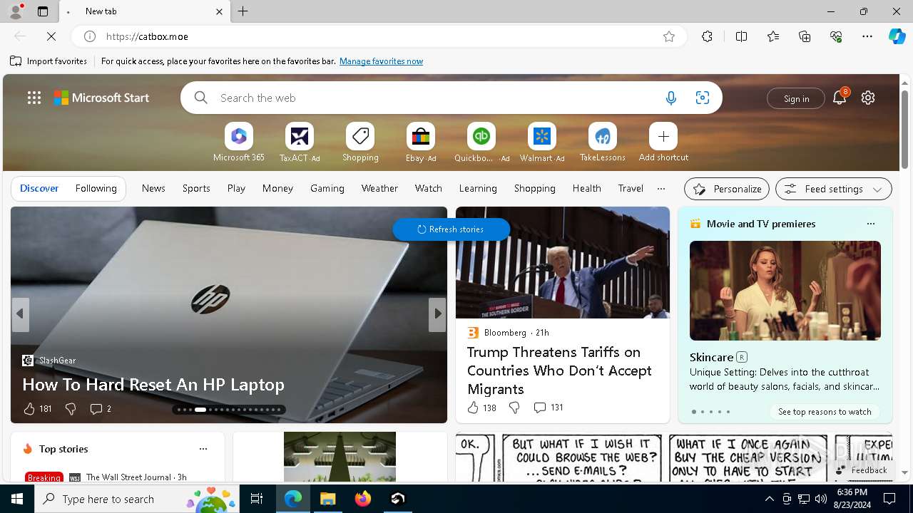Open a new tab with plus button
Image resolution: width=913 pixels, height=513 pixels.
point(243,11)
